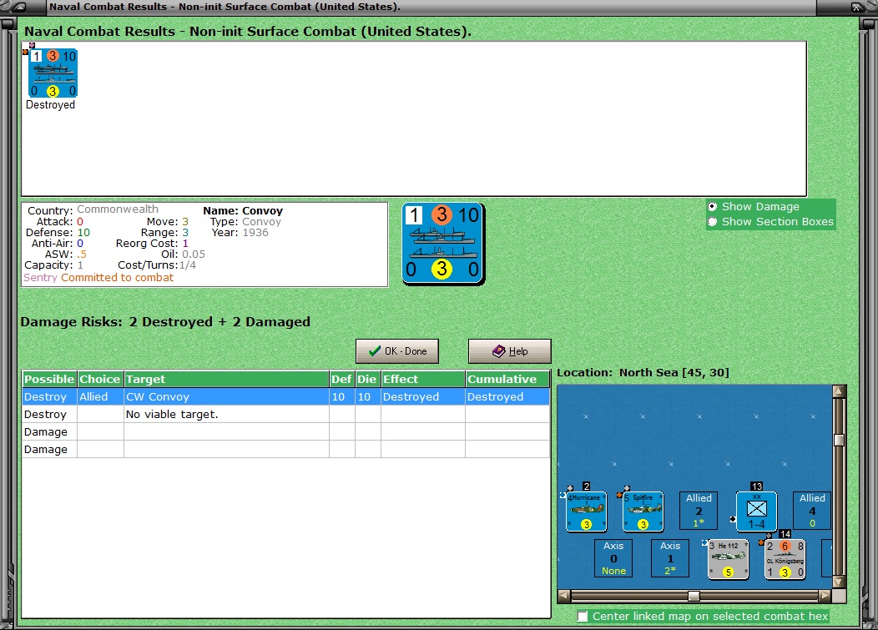The image size is (878, 630).
Task: Click the Location North Sea label
Action: point(643,372)
